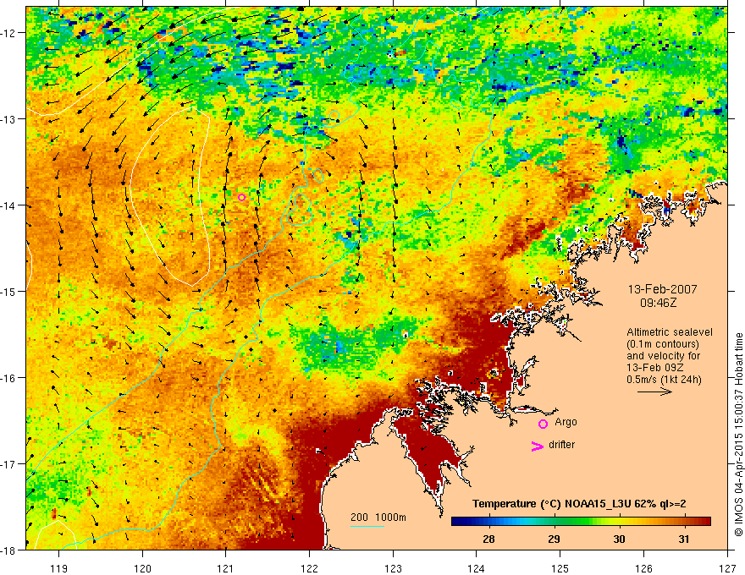Click the cyan depth contour legend line
Screen dimensions: 745x575
point(367,526)
